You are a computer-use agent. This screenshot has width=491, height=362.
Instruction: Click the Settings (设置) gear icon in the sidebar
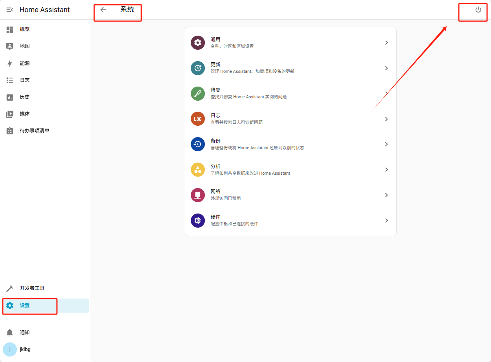(x=10, y=306)
